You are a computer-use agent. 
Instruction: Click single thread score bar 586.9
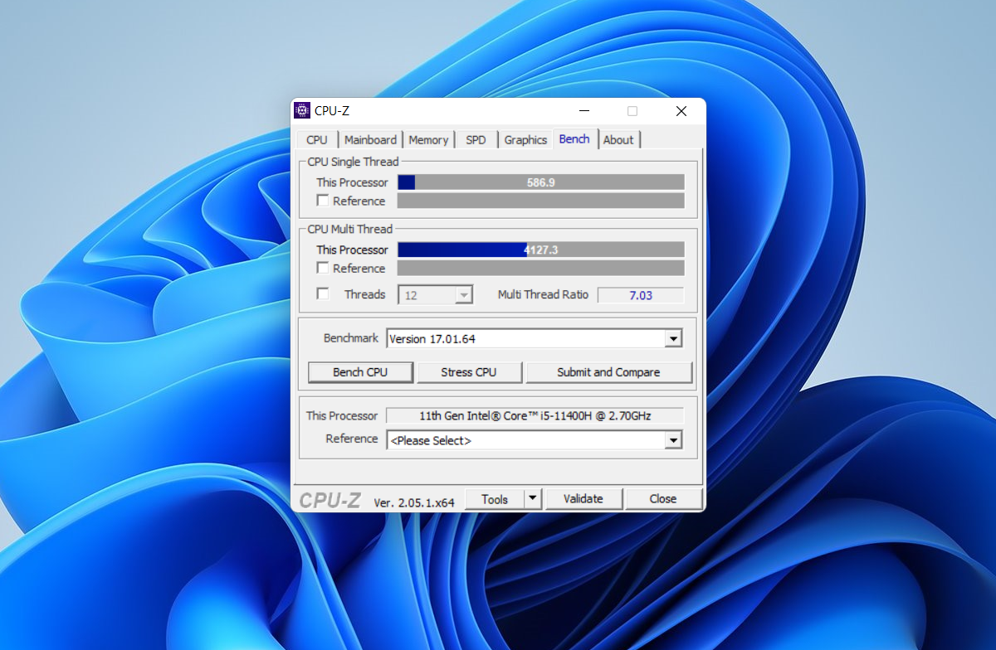[x=541, y=182]
